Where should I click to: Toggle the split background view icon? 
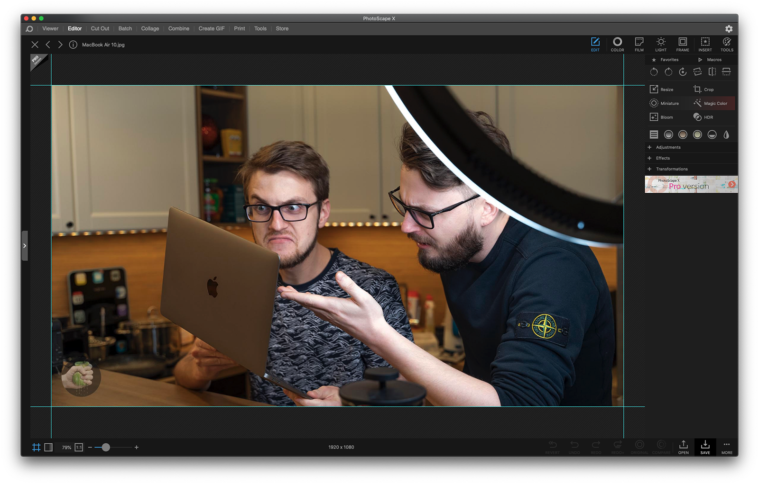[48, 448]
